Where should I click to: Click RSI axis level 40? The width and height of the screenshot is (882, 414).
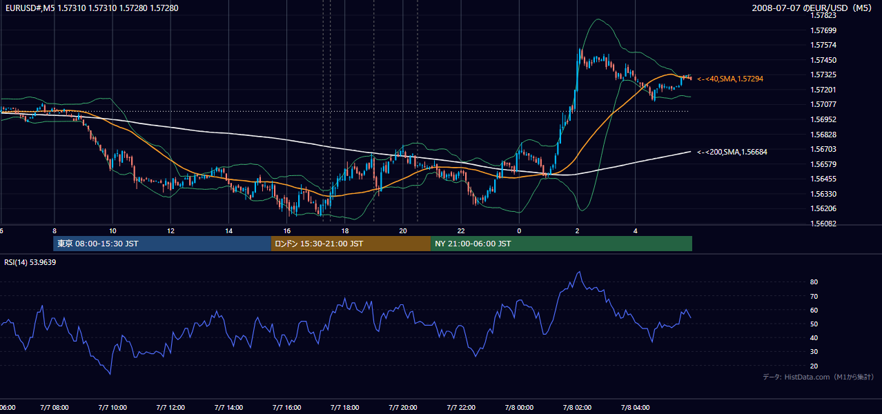(x=814, y=337)
